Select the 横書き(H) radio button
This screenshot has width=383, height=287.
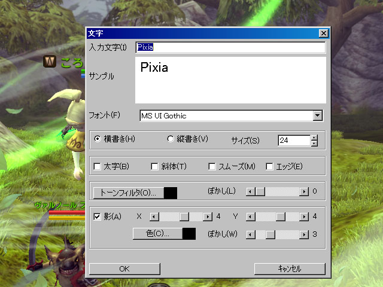tap(98, 139)
